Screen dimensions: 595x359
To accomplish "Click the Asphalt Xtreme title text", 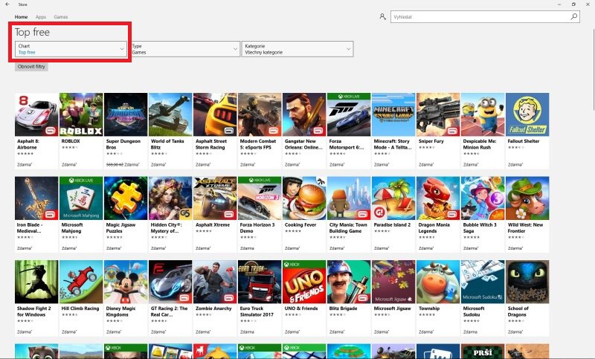I will tap(213, 224).
